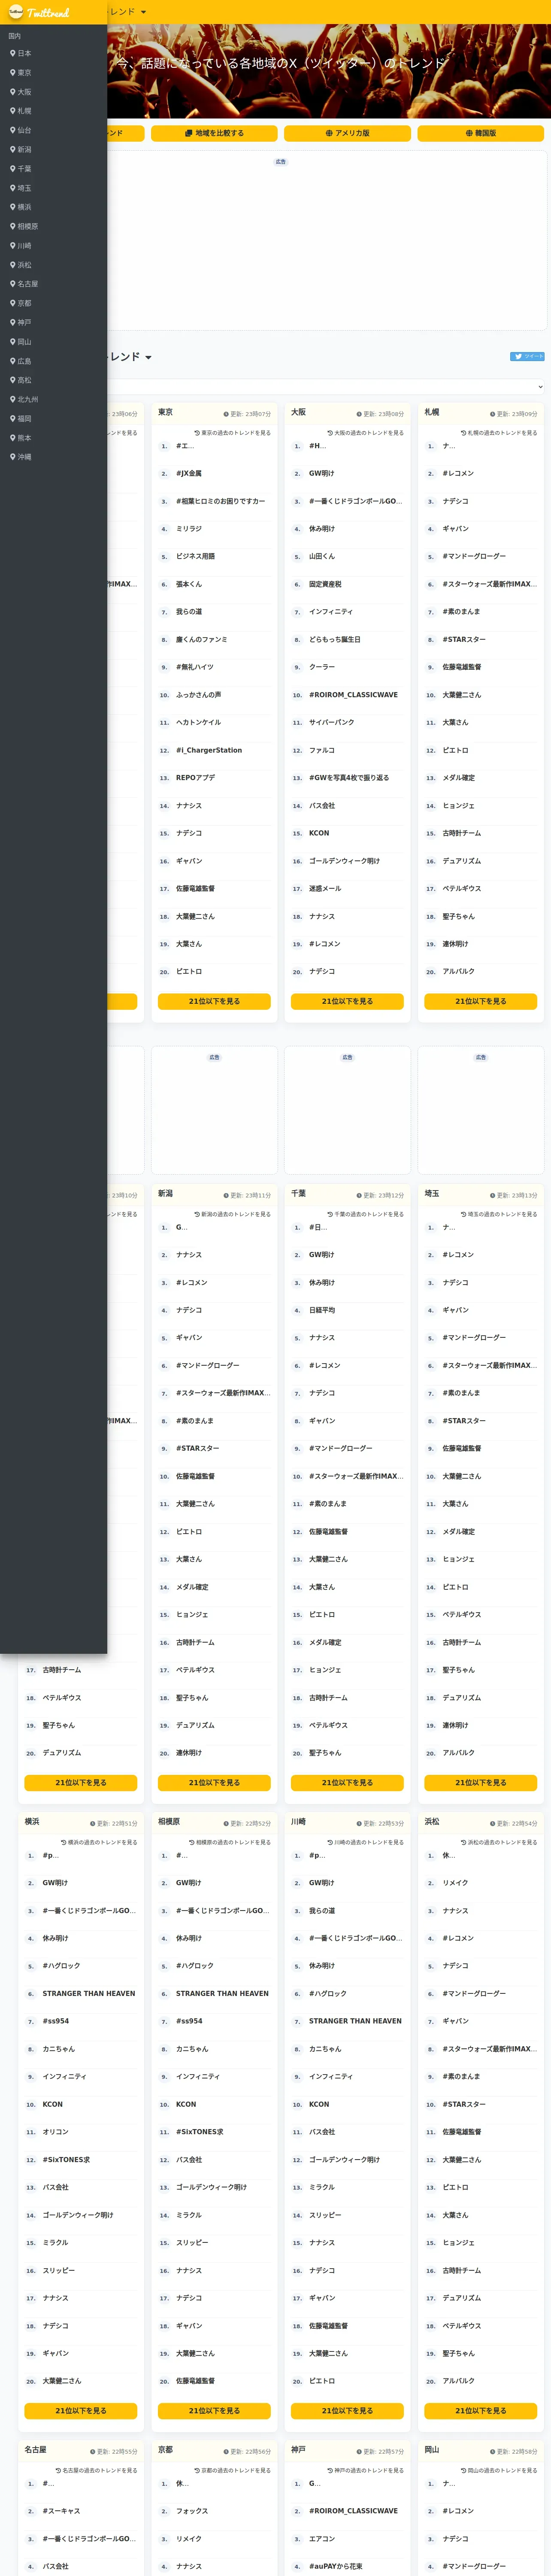The height and width of the screenshot is (2576, 551).
Task: Open the アメリカ版 button
Action: click(x=347, y=133)
